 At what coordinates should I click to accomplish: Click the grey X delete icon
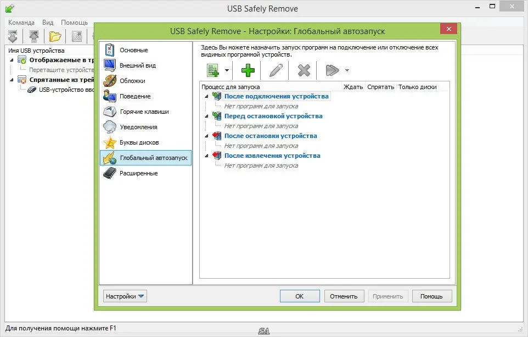tap(304, 70)
